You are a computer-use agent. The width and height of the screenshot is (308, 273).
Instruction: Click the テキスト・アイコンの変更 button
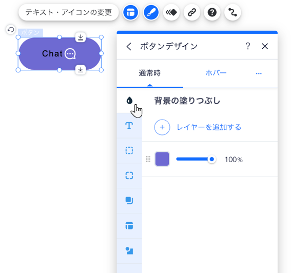pos(69,12)
